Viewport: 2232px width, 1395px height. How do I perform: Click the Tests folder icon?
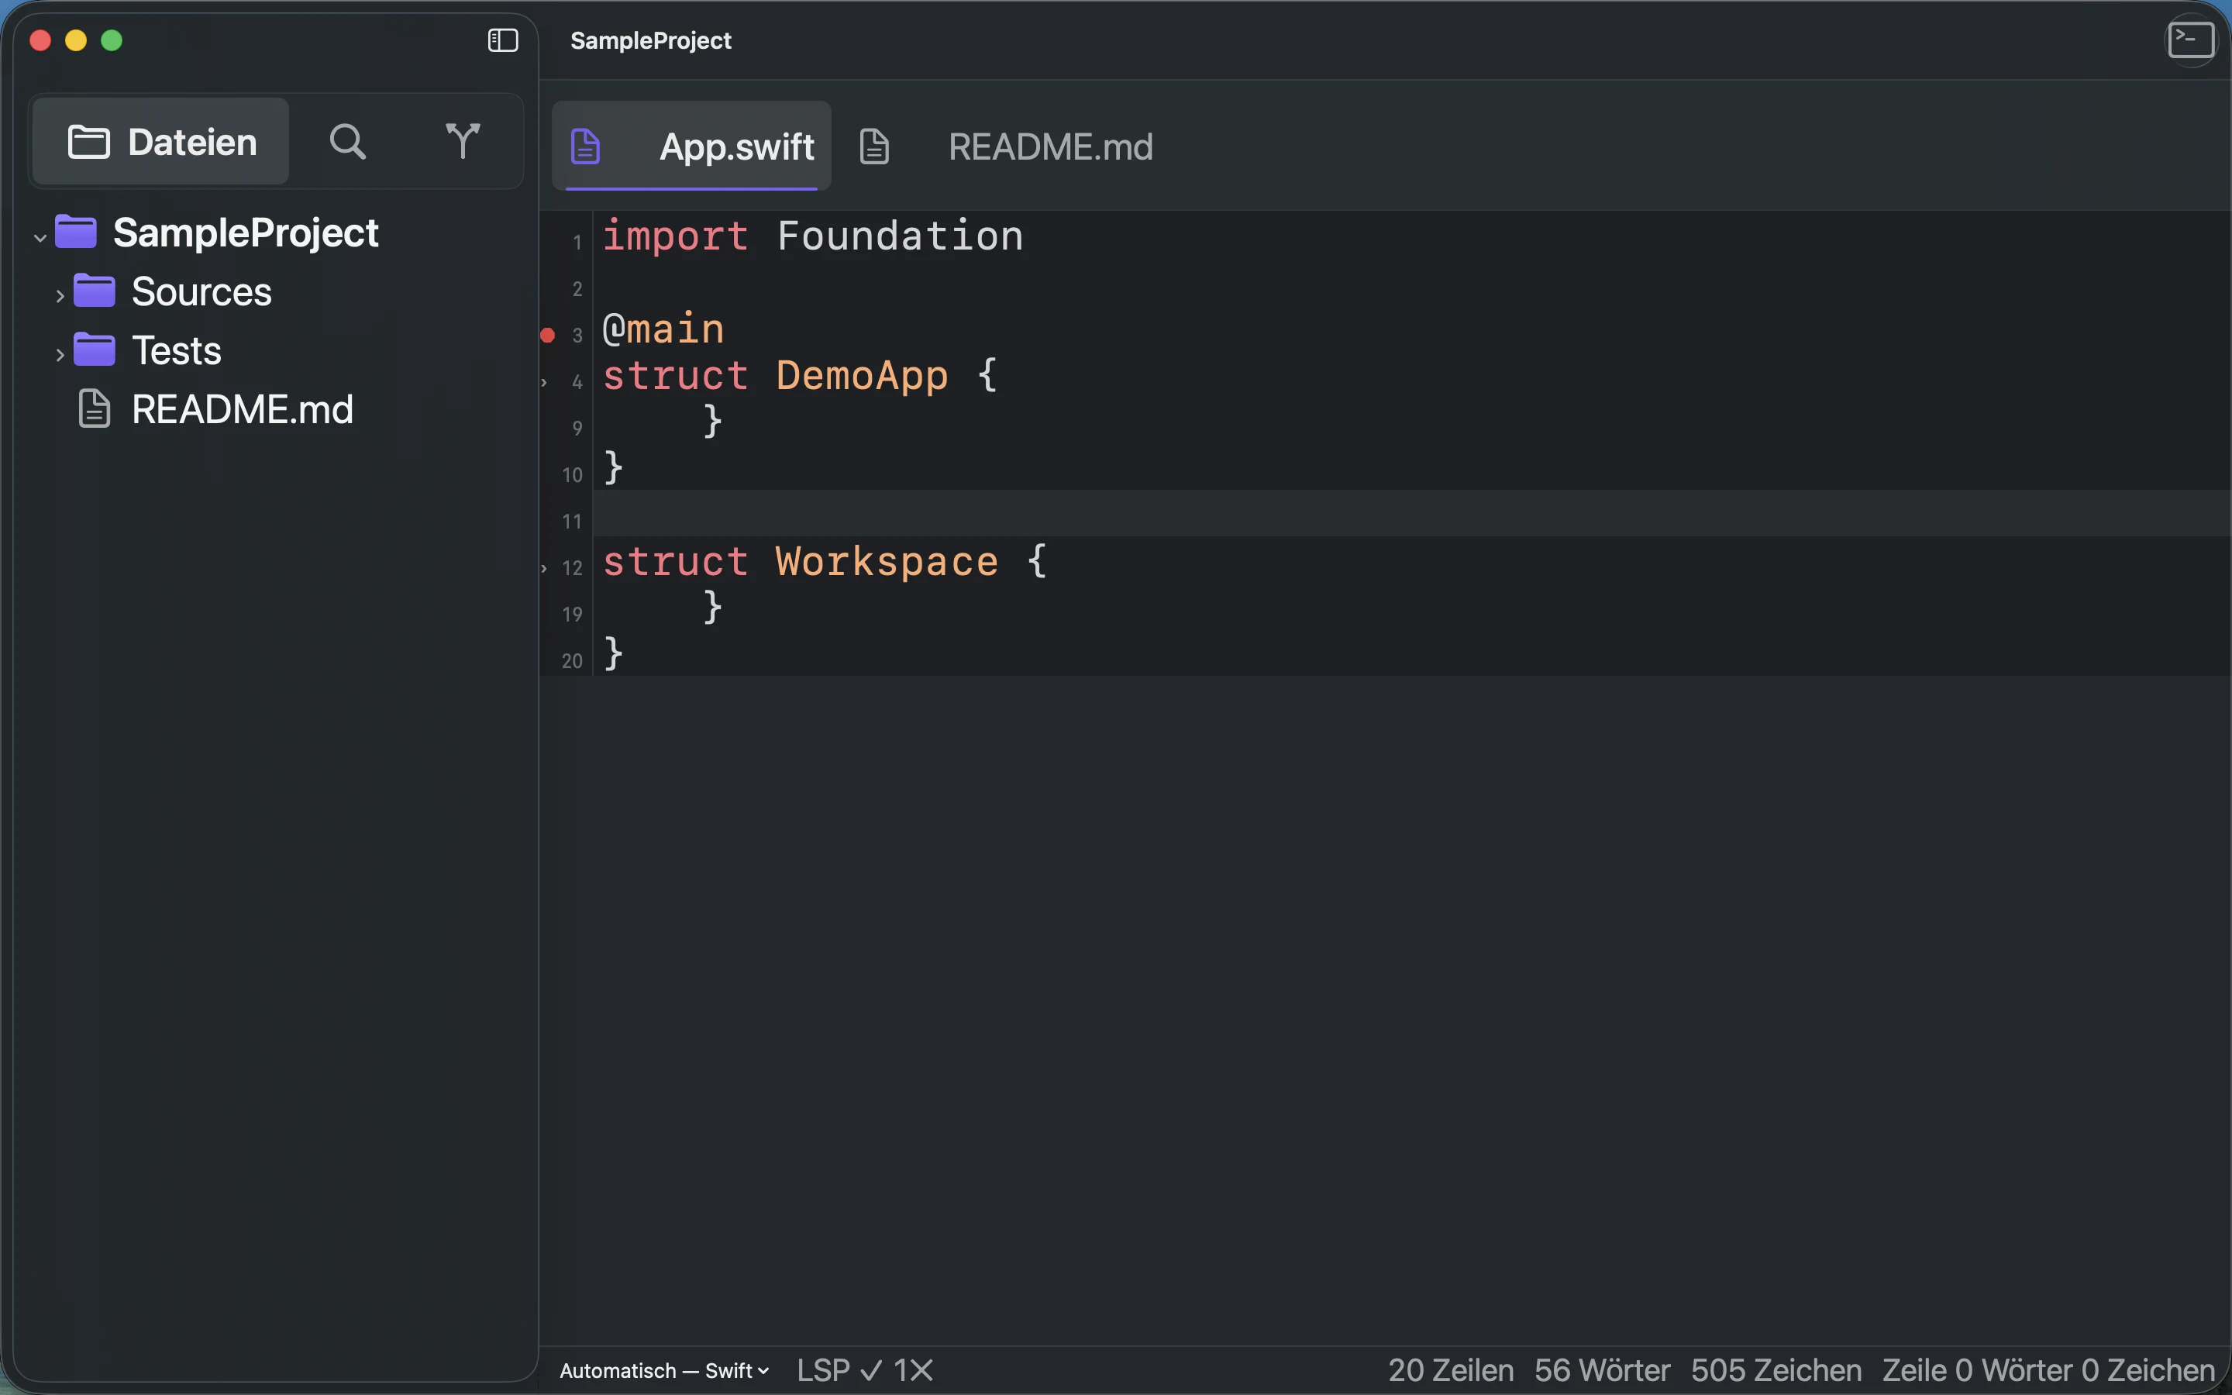click(94, 350)
